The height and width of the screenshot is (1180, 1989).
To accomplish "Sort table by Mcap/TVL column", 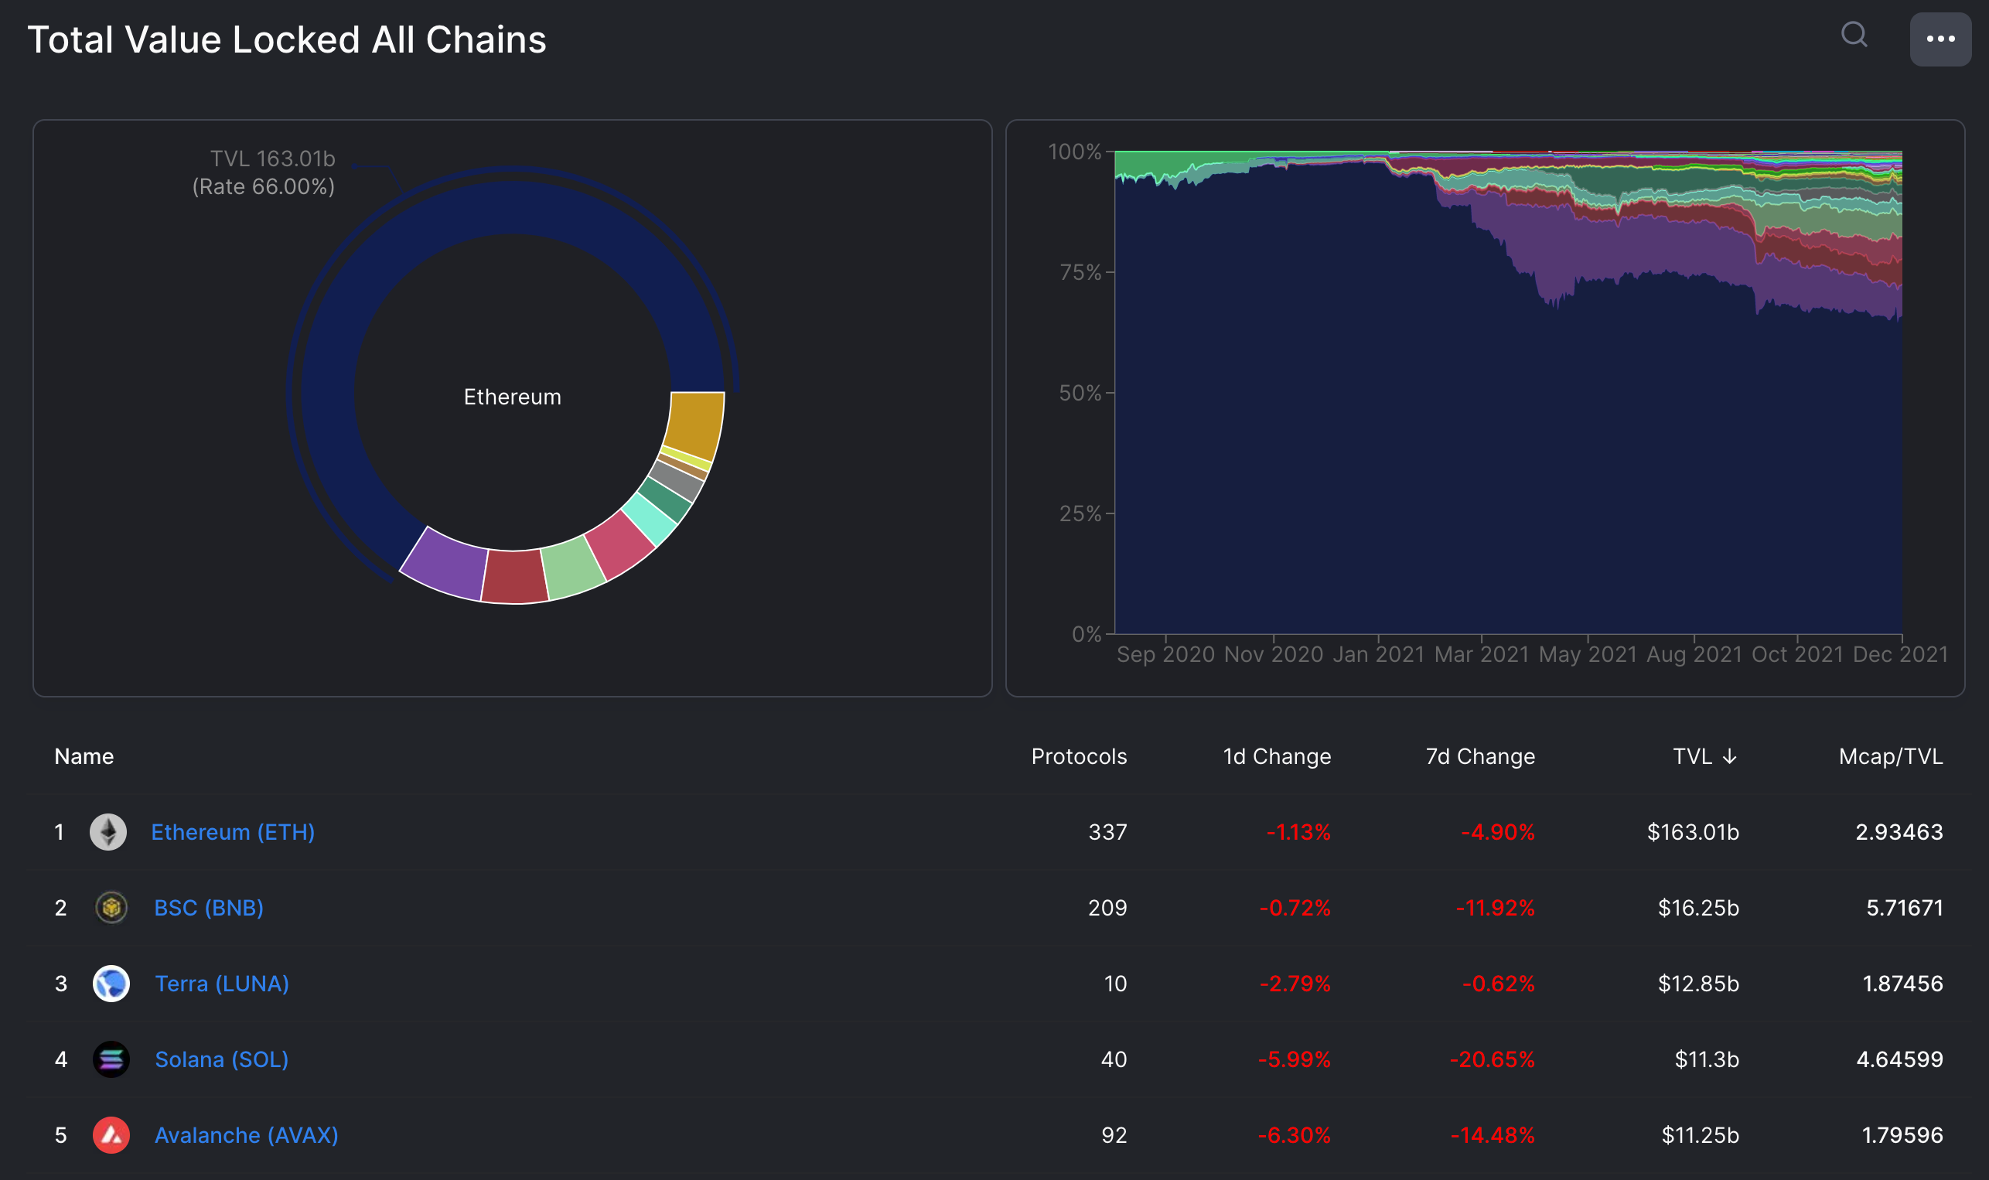I will (1891, 756).
